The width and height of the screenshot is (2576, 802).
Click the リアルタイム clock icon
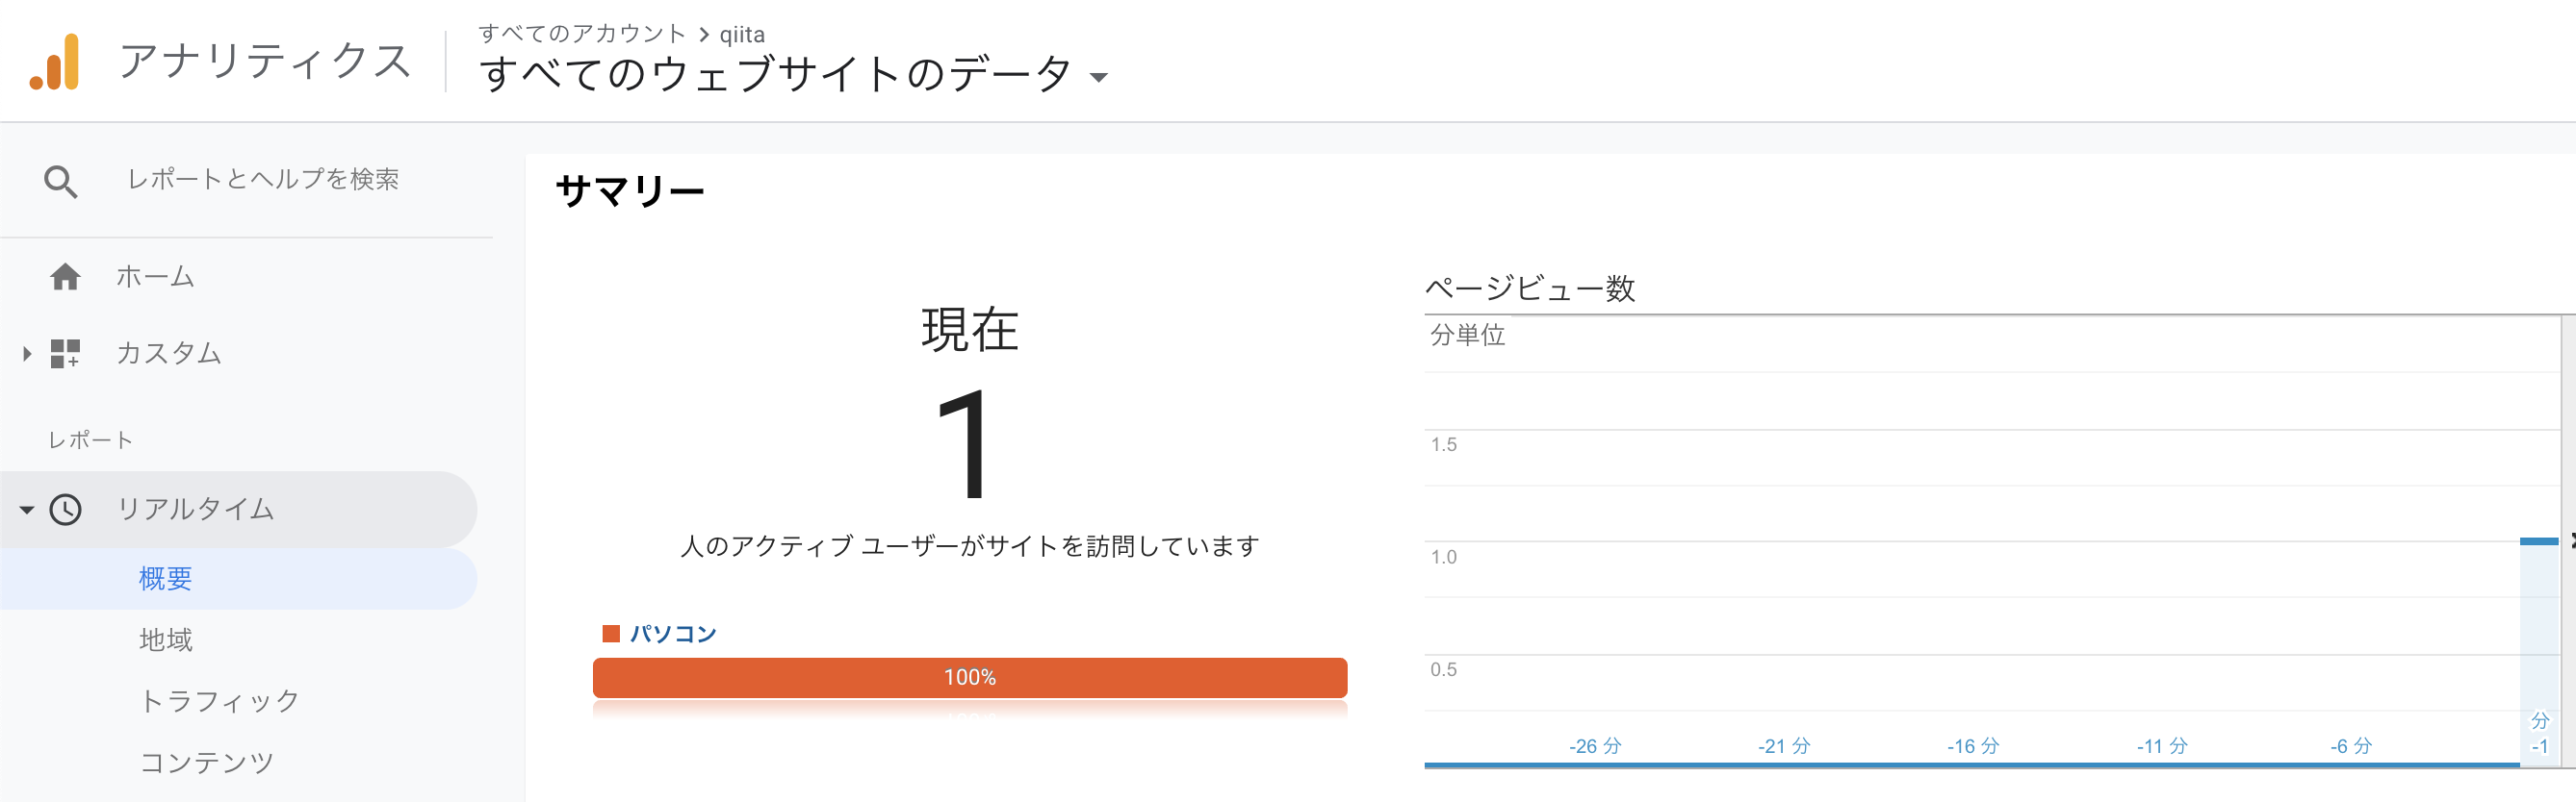pos(64,509)
